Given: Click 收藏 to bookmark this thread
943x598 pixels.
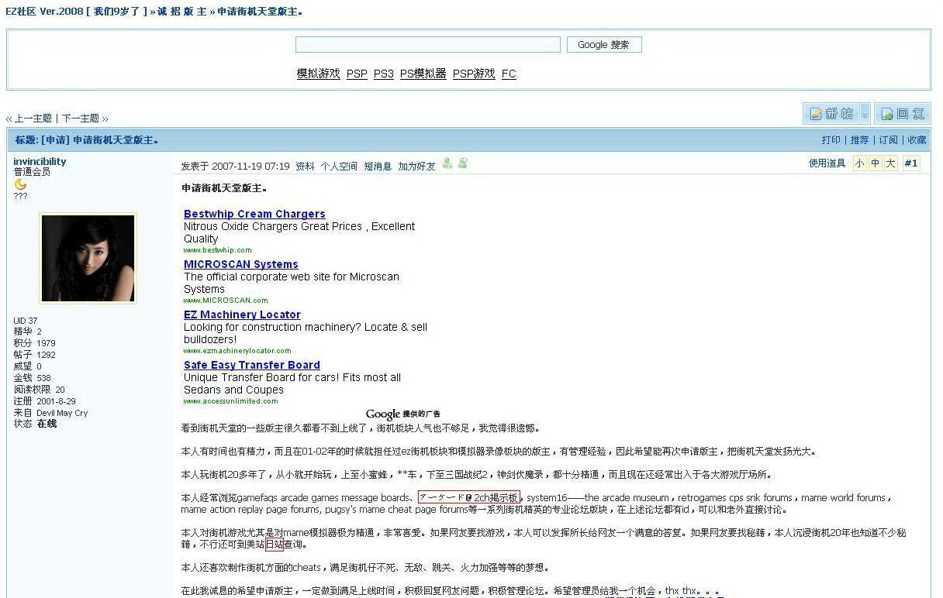Looking at the screenshot, I should tap(917, 140).
